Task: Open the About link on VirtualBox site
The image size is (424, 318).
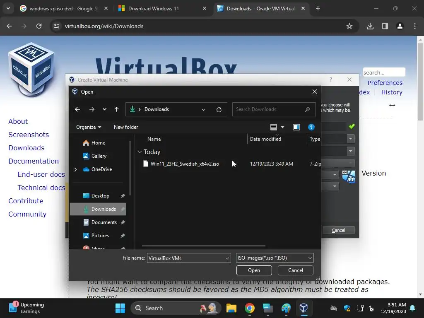Action: [x=18, y=121]
